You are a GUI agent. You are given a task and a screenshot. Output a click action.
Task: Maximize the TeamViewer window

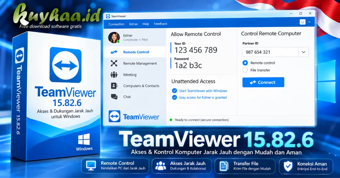(x=300, y=13)
